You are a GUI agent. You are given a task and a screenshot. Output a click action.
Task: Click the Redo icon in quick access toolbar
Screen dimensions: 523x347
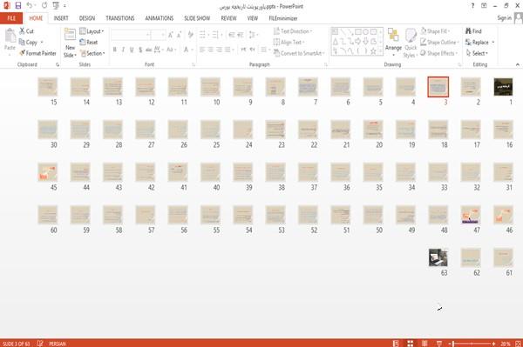(44, 5)
